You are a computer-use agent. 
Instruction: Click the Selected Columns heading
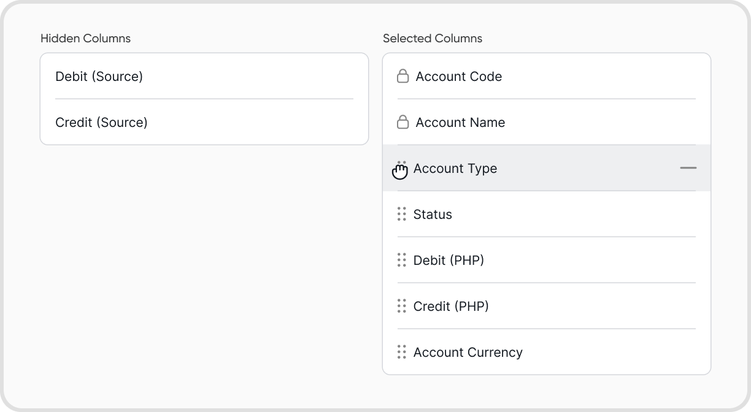[432, 39]
